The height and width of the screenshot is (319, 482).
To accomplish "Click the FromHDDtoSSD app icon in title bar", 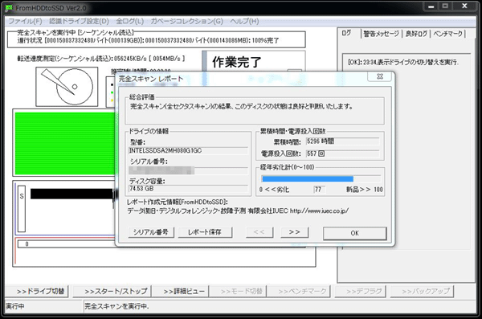I will [x=9, y=8].
